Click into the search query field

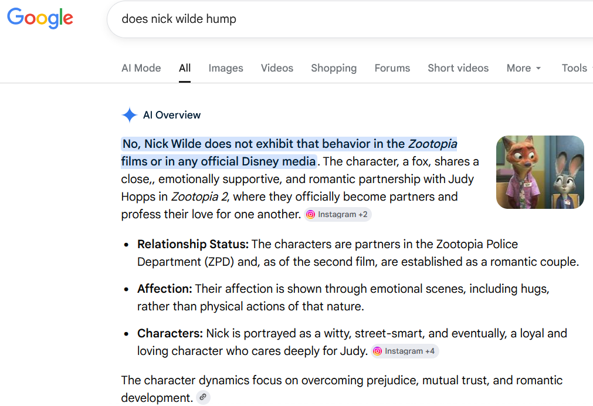tap(350, 19)
